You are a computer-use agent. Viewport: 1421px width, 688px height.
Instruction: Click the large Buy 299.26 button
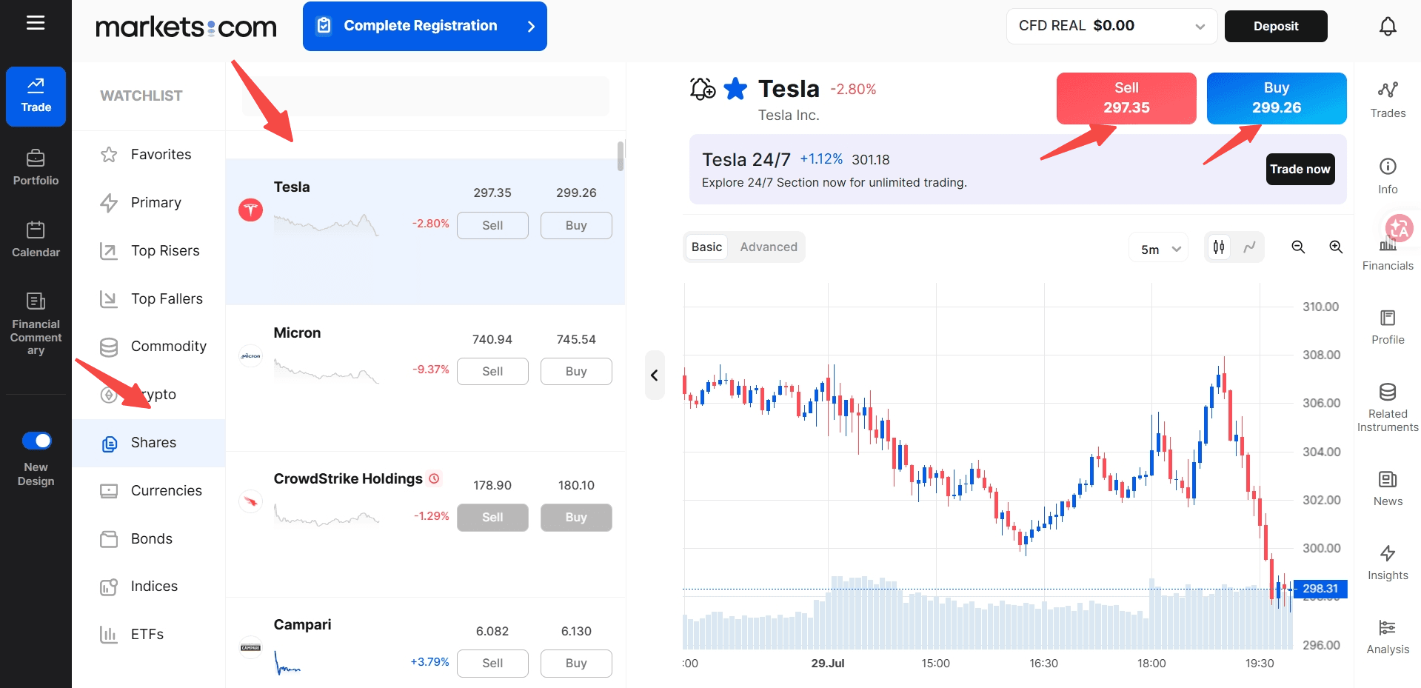[x=1277, y=98]
